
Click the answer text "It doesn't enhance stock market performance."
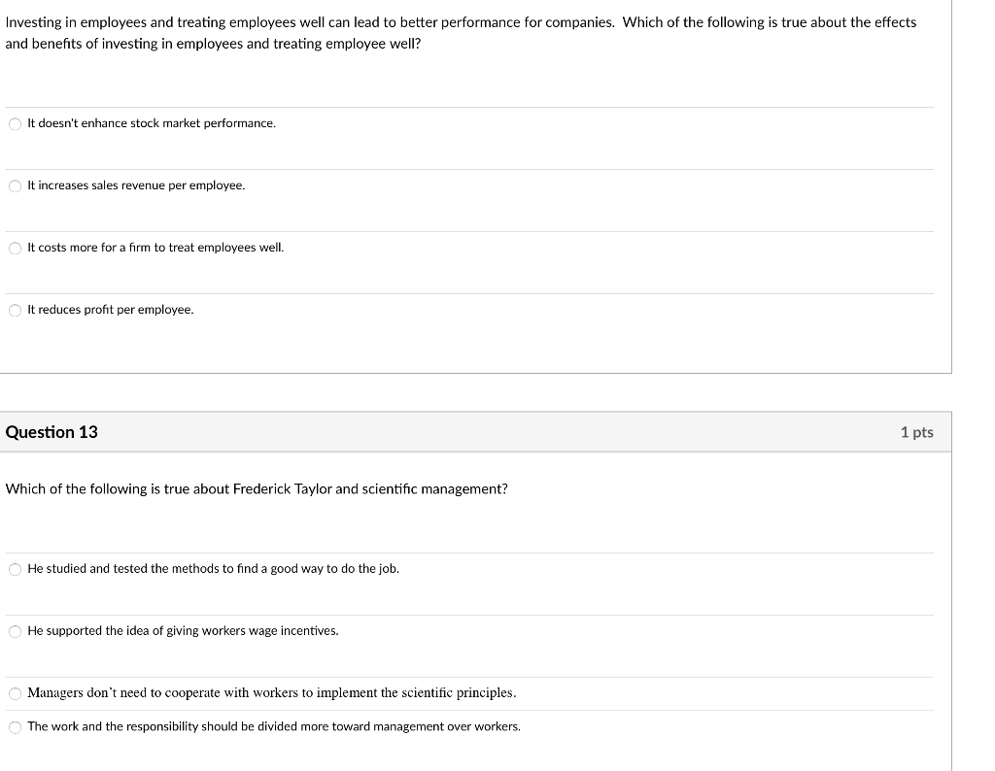152,123
